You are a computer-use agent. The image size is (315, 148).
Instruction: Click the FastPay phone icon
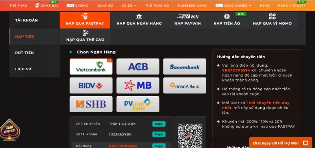click(x=85, y=16)
